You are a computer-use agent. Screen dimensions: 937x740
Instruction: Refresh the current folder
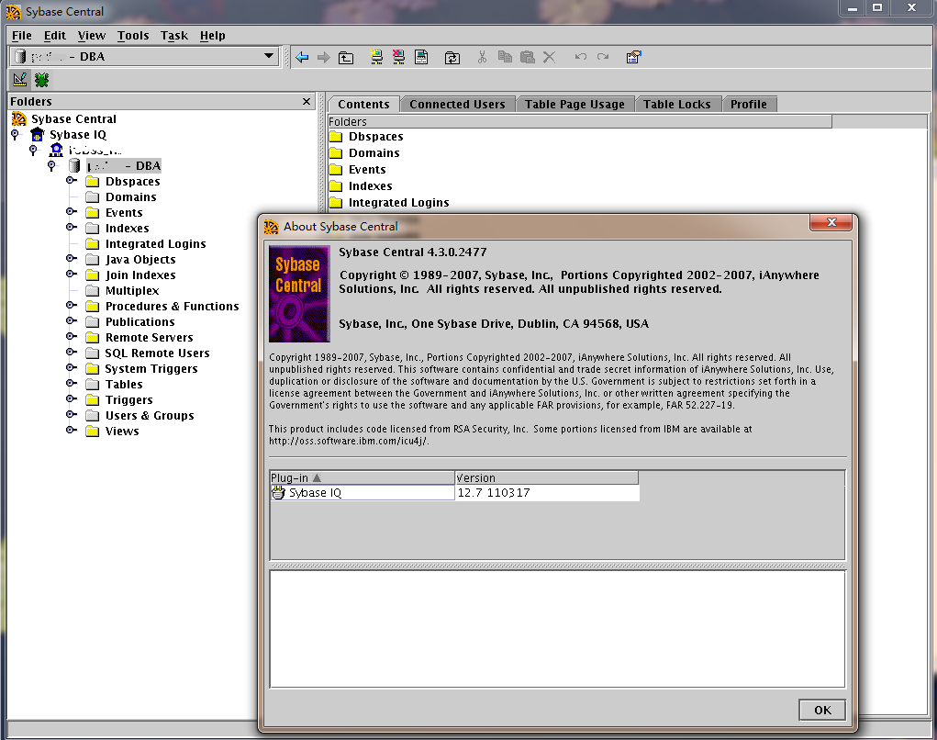coord(452,58)
